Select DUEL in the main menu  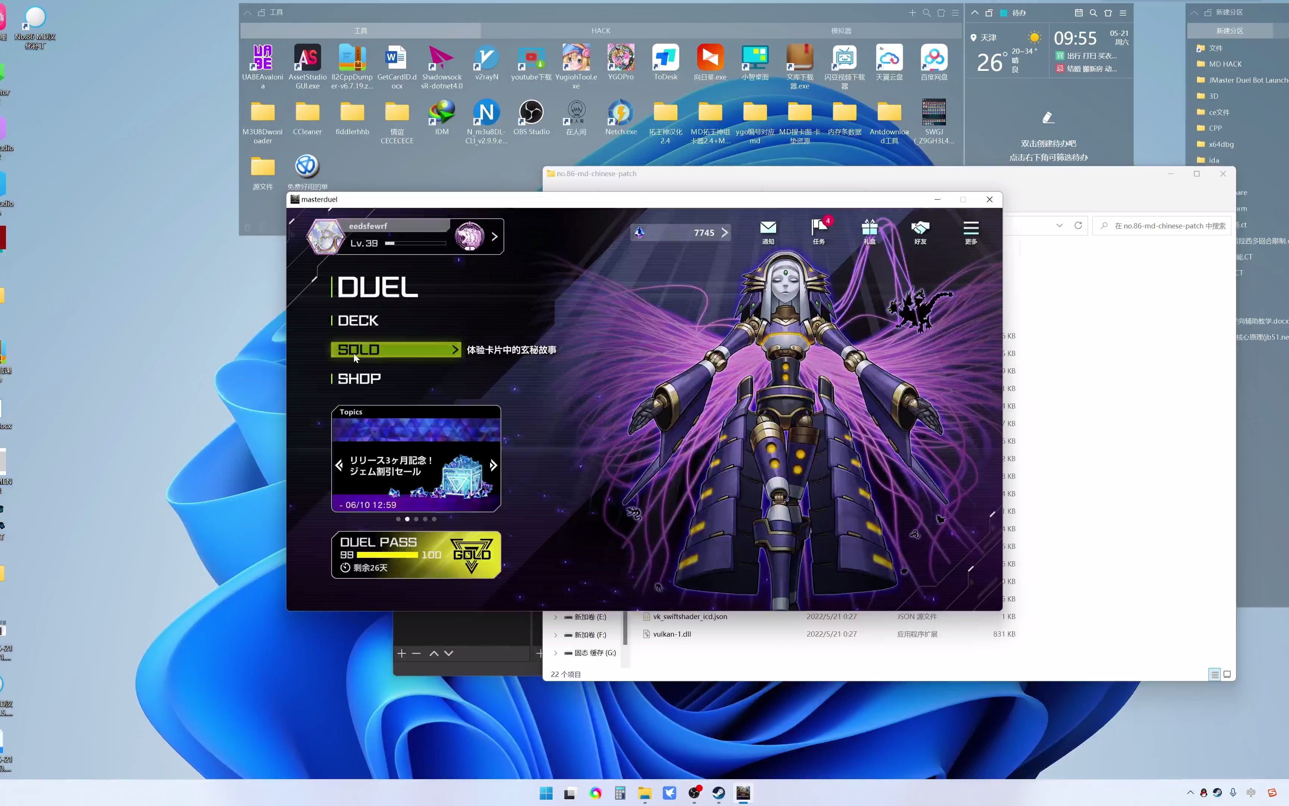pos(377,287)
